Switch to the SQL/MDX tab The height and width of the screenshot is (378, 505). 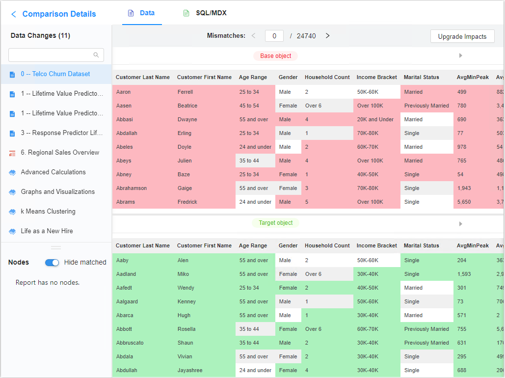[x=205, y=13]
